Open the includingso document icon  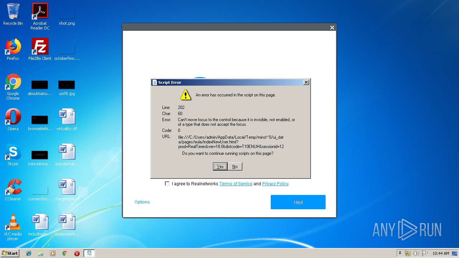click(x=40, y=225)
